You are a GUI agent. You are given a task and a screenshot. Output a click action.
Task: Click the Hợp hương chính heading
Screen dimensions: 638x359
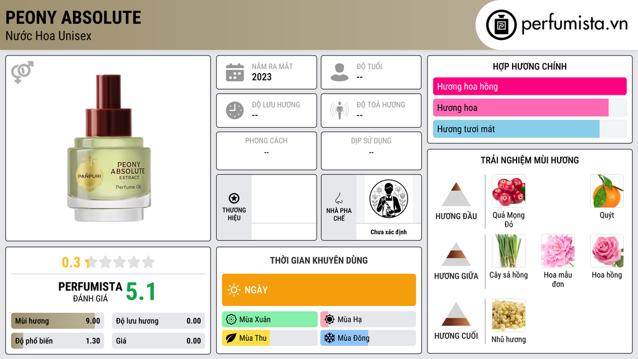[530, 66]
